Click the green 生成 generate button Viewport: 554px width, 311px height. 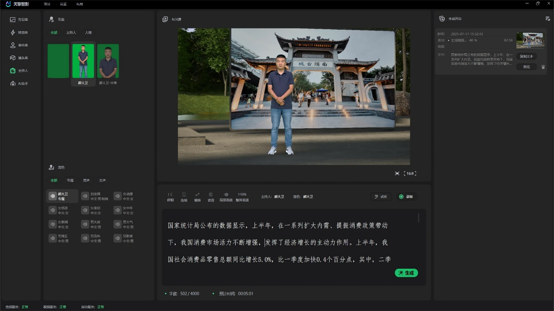pos(406,273)
